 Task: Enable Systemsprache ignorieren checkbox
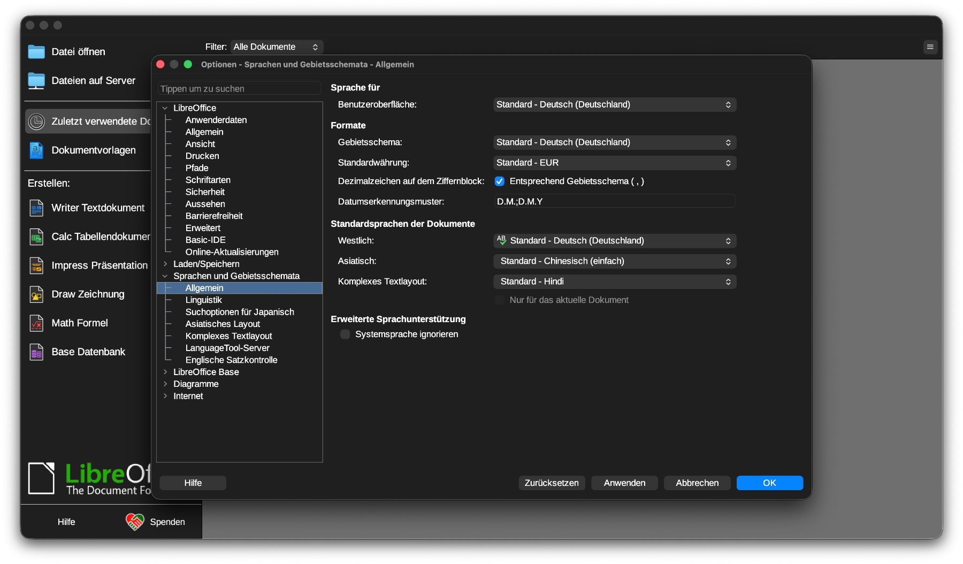click(x=345, y=334)
